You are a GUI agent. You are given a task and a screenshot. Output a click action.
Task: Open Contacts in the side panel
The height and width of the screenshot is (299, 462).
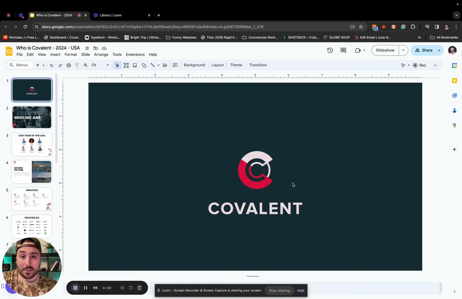click(x=454, y=110)
